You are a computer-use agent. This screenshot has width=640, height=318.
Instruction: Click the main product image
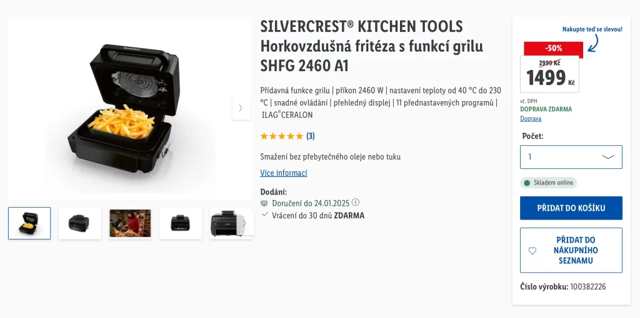(130, 108)
